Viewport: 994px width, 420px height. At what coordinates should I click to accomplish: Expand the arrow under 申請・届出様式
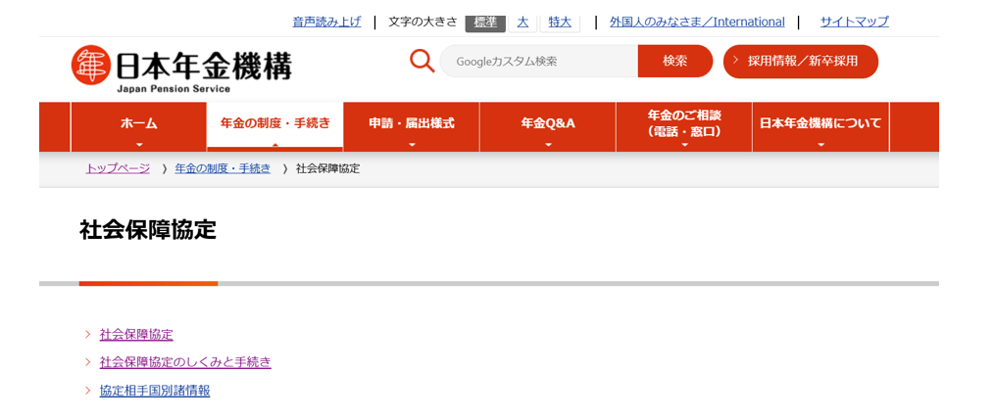(412, 145)
